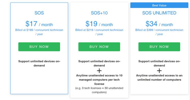Click Billed at $199 billing text

tap(39, 32)
